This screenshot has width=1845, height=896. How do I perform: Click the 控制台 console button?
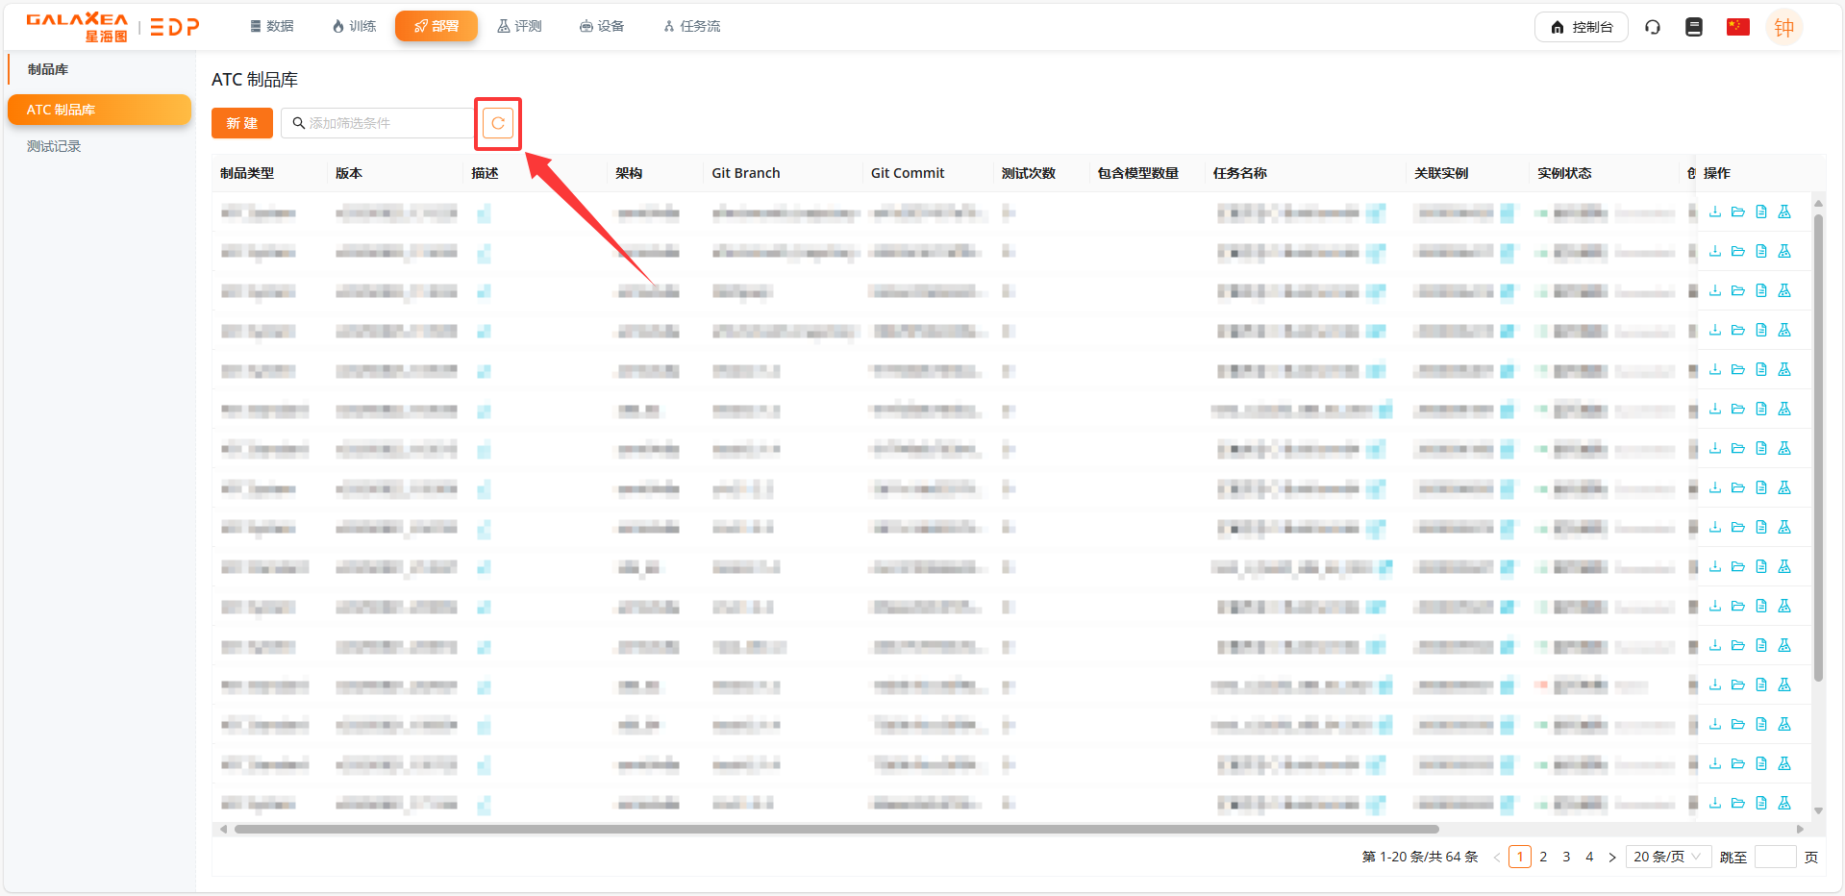click(1581, 27)
